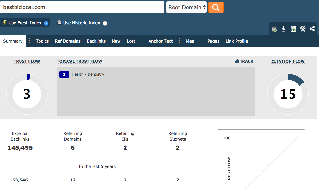
Task: Select the Use Historic Index radio button
Action: click(105, 23)
